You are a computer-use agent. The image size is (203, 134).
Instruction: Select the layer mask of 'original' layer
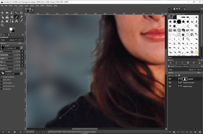(185, 79)
